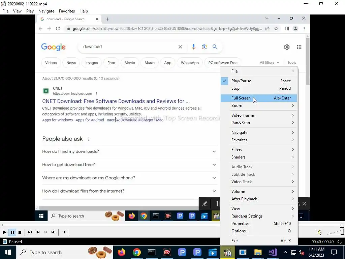Image resolution: width=345 pixels, height=259 pixels.
Task: Expand the View submenu in the context menu
Action: (x=259, y=208)
